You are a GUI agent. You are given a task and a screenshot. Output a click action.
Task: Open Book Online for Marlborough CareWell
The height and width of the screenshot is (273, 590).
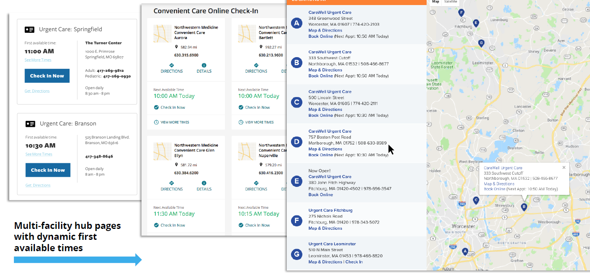(x=320, y=155)
